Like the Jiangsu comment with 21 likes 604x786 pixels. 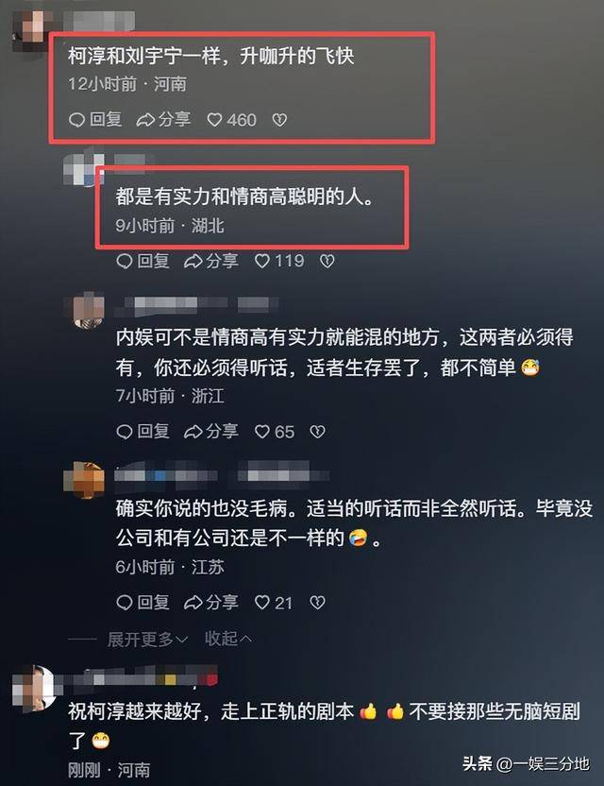[274, 603]
